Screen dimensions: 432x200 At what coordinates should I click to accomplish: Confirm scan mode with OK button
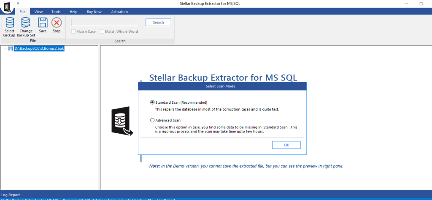coord(286,145)
